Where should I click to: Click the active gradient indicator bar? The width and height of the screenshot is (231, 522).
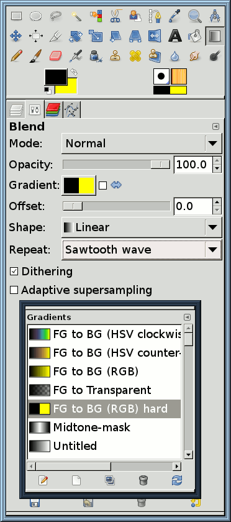170,90
